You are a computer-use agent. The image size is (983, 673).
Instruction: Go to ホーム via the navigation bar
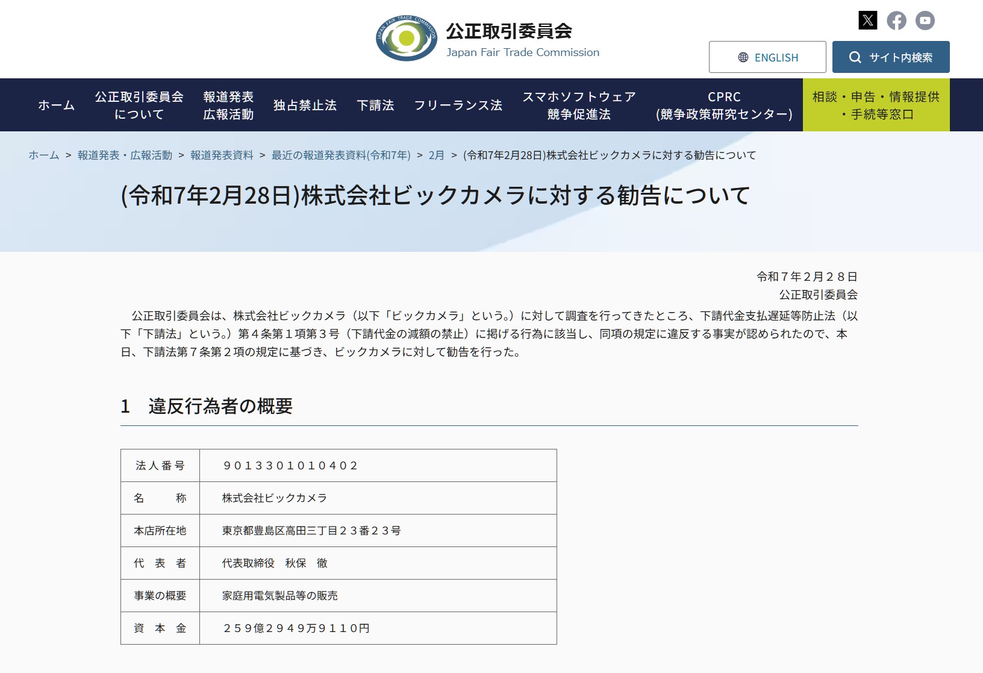(56, 104)
